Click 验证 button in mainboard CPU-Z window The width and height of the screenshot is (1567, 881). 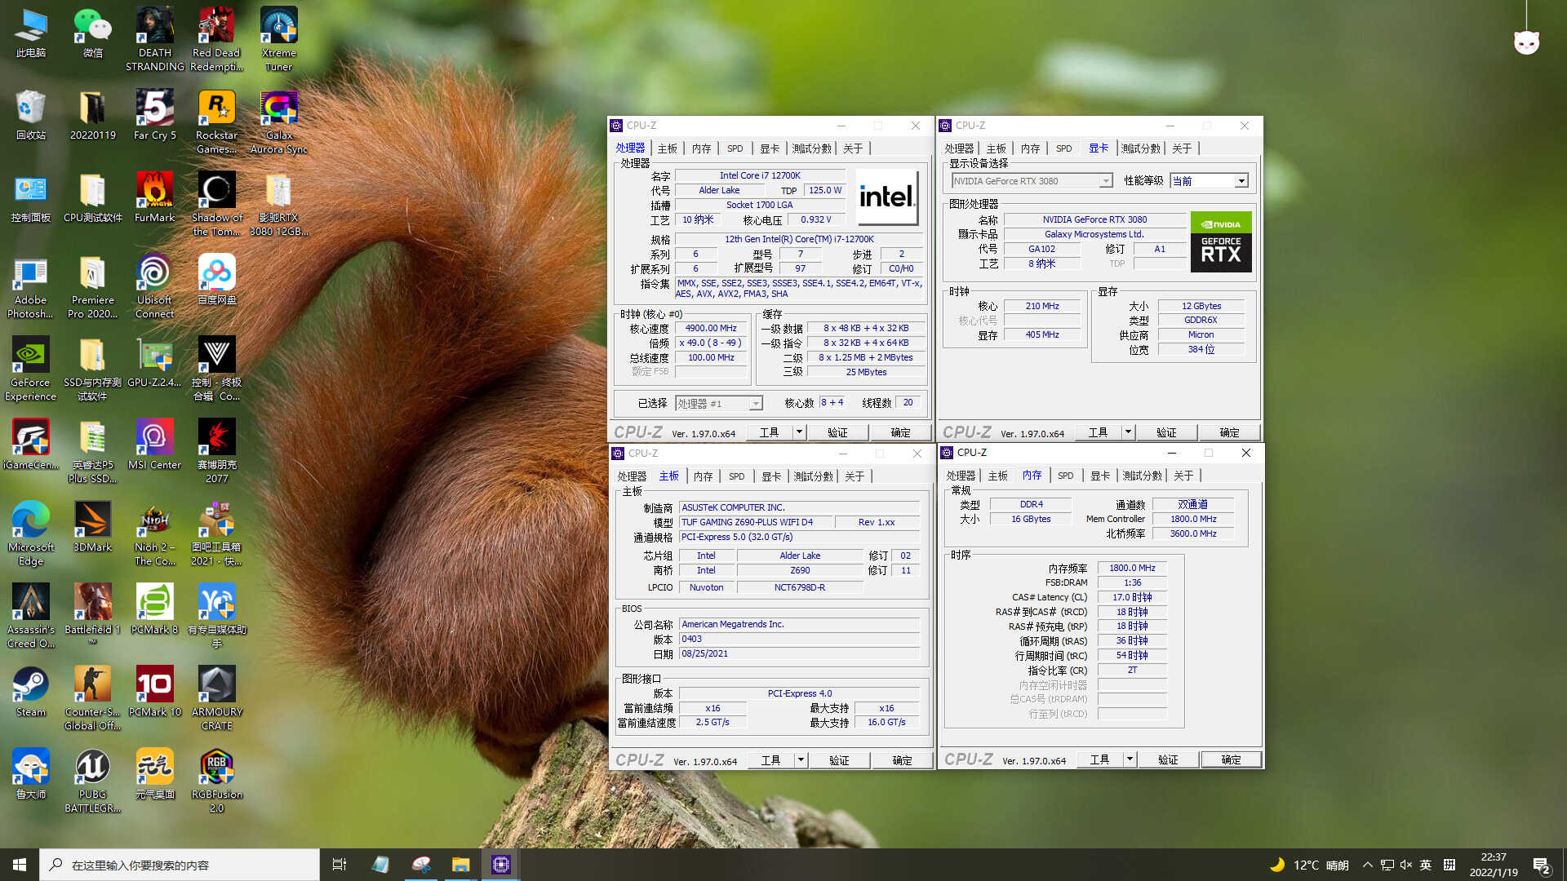840,760
